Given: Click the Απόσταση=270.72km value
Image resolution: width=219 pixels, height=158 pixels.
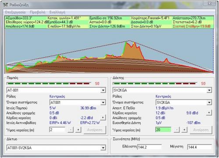Looking at the screenshot, I should point(189,18).
